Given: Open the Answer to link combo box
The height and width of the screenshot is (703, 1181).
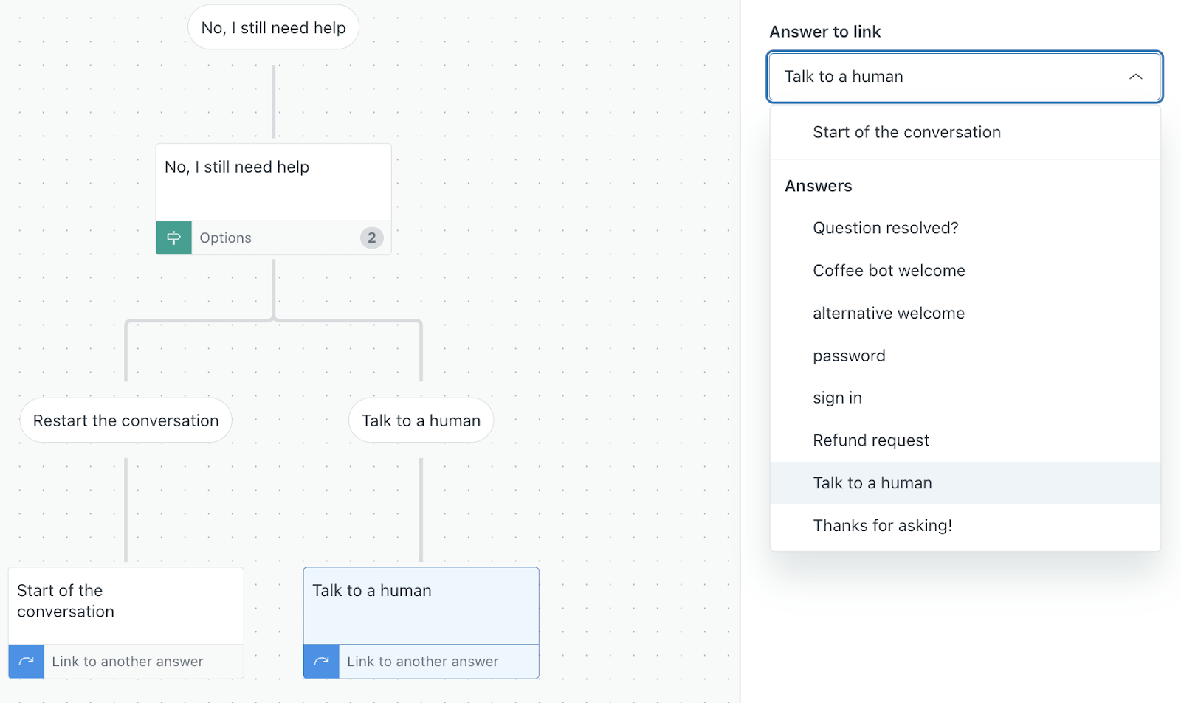Looking at the screenshot, I should pos(952,77).
